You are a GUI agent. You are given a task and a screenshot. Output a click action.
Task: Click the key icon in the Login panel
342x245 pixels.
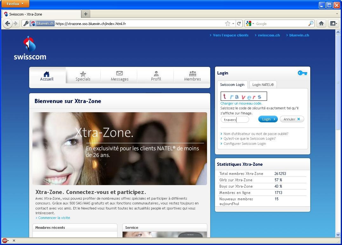click(x=302, y=73)
